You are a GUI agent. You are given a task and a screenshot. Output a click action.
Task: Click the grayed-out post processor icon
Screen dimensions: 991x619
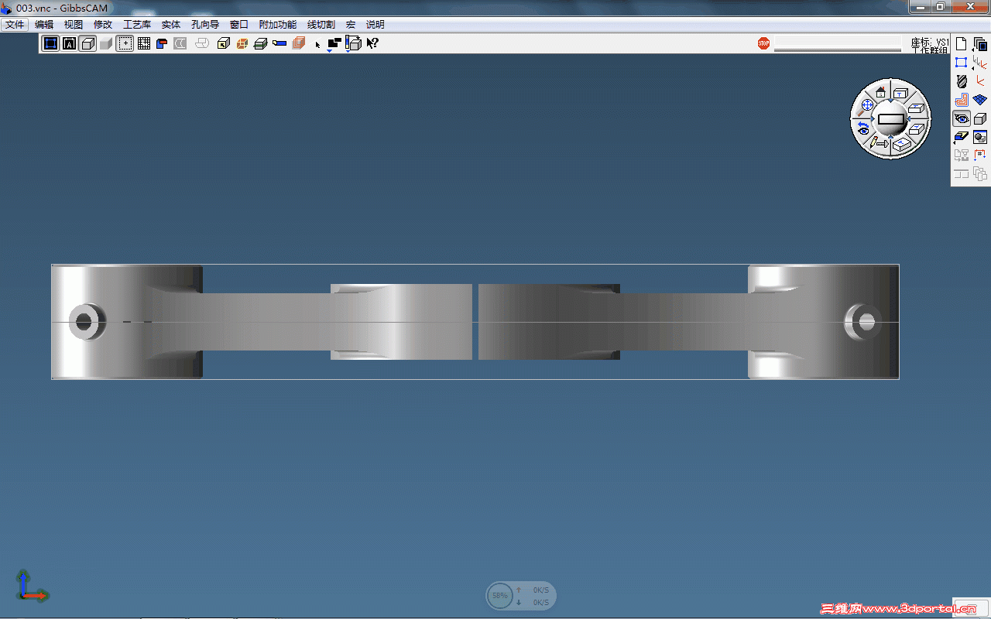962,156
